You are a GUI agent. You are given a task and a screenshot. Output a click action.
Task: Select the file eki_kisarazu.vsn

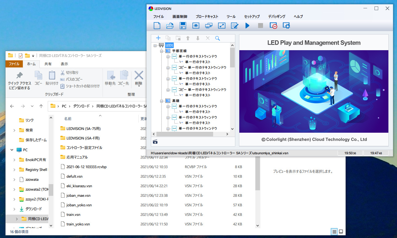[79, 186]
